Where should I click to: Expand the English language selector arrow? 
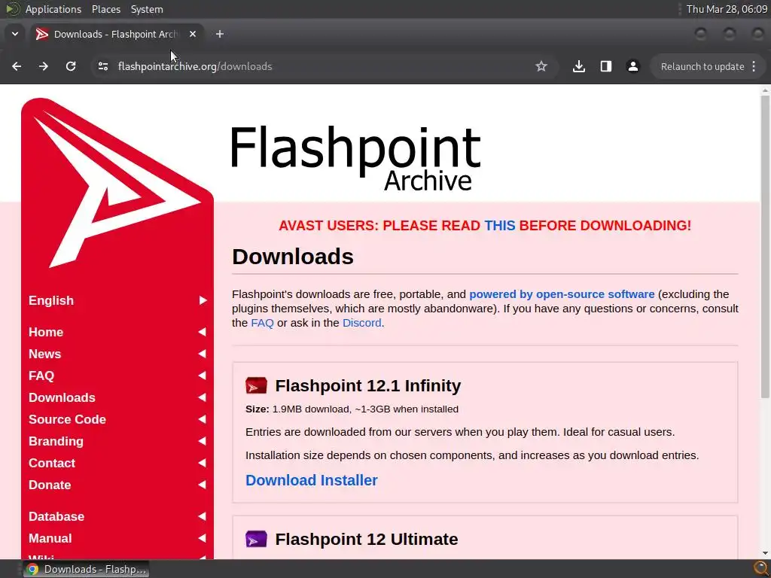point(203,300)
